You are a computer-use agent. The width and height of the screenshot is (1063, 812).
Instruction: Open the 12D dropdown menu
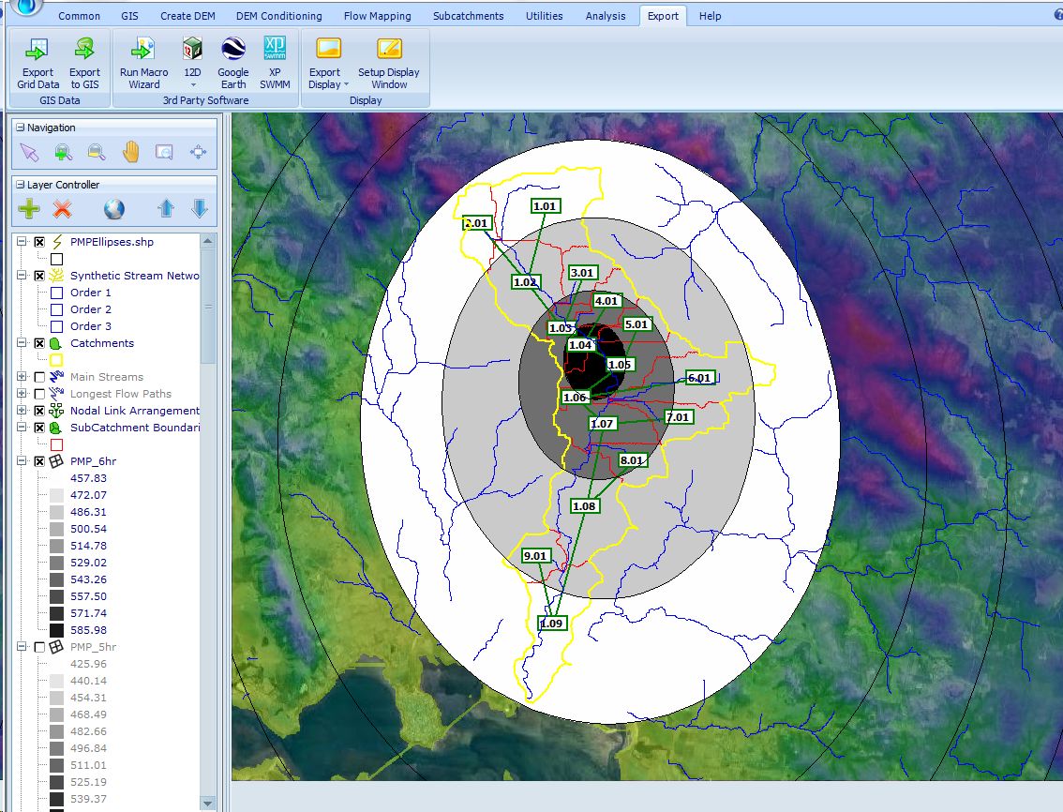pyautogui.click(x=192, y=84)
